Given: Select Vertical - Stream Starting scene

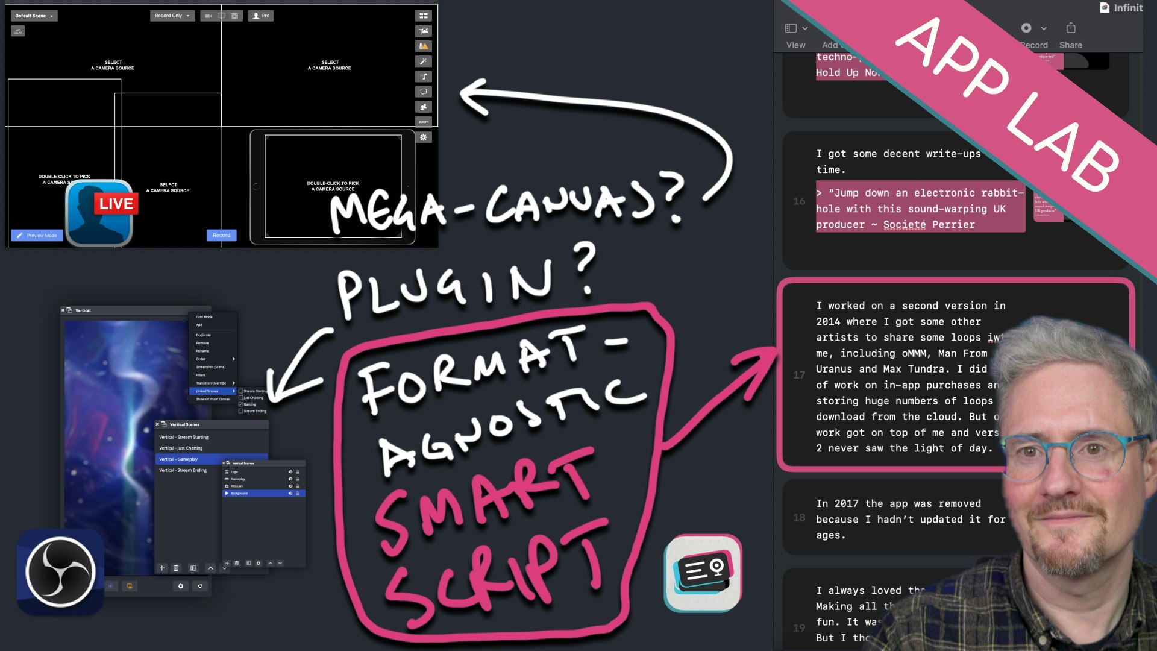Looking at the screenshot, I should 184,437.
